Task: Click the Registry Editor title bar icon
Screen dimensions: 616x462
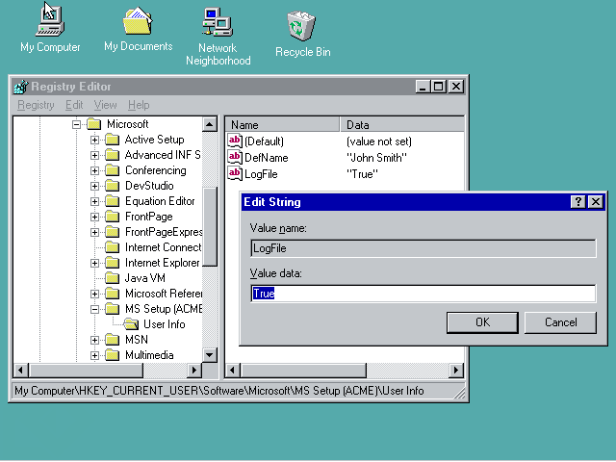Action: tap(21, 87)
